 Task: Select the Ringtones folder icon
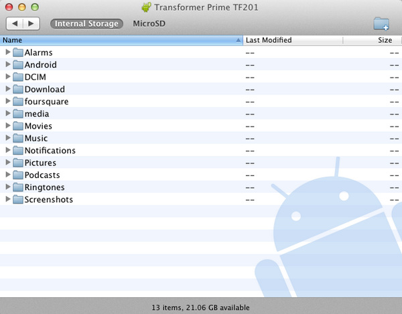pos(18,187)
